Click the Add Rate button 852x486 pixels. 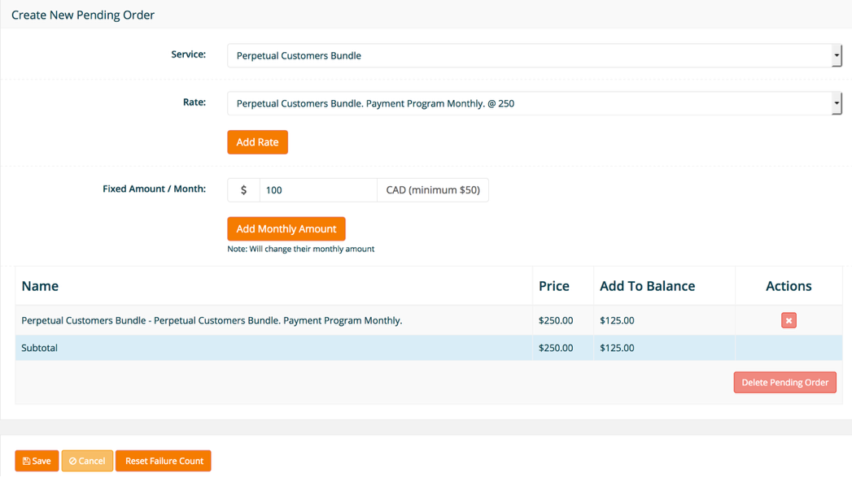click(x=258, y=142)
